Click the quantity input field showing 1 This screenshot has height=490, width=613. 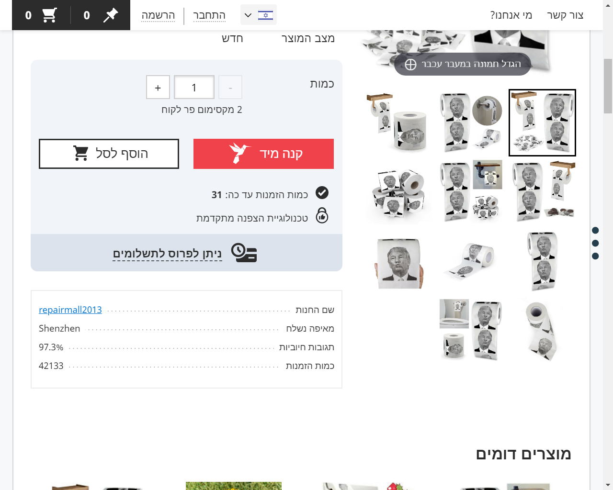point(194,88)
